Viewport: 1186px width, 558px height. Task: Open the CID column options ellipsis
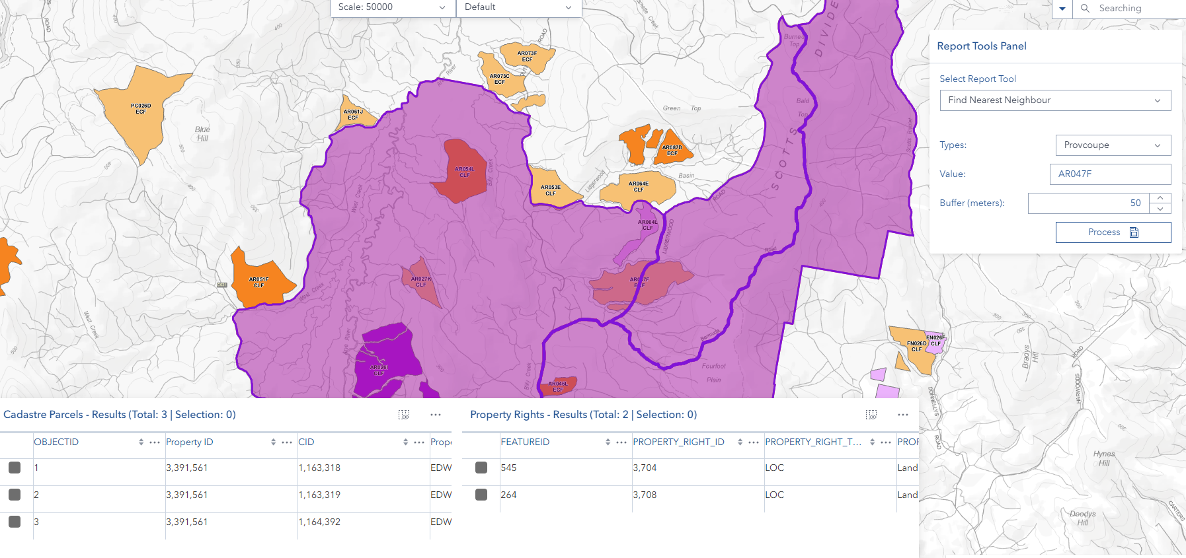[419, 442]
